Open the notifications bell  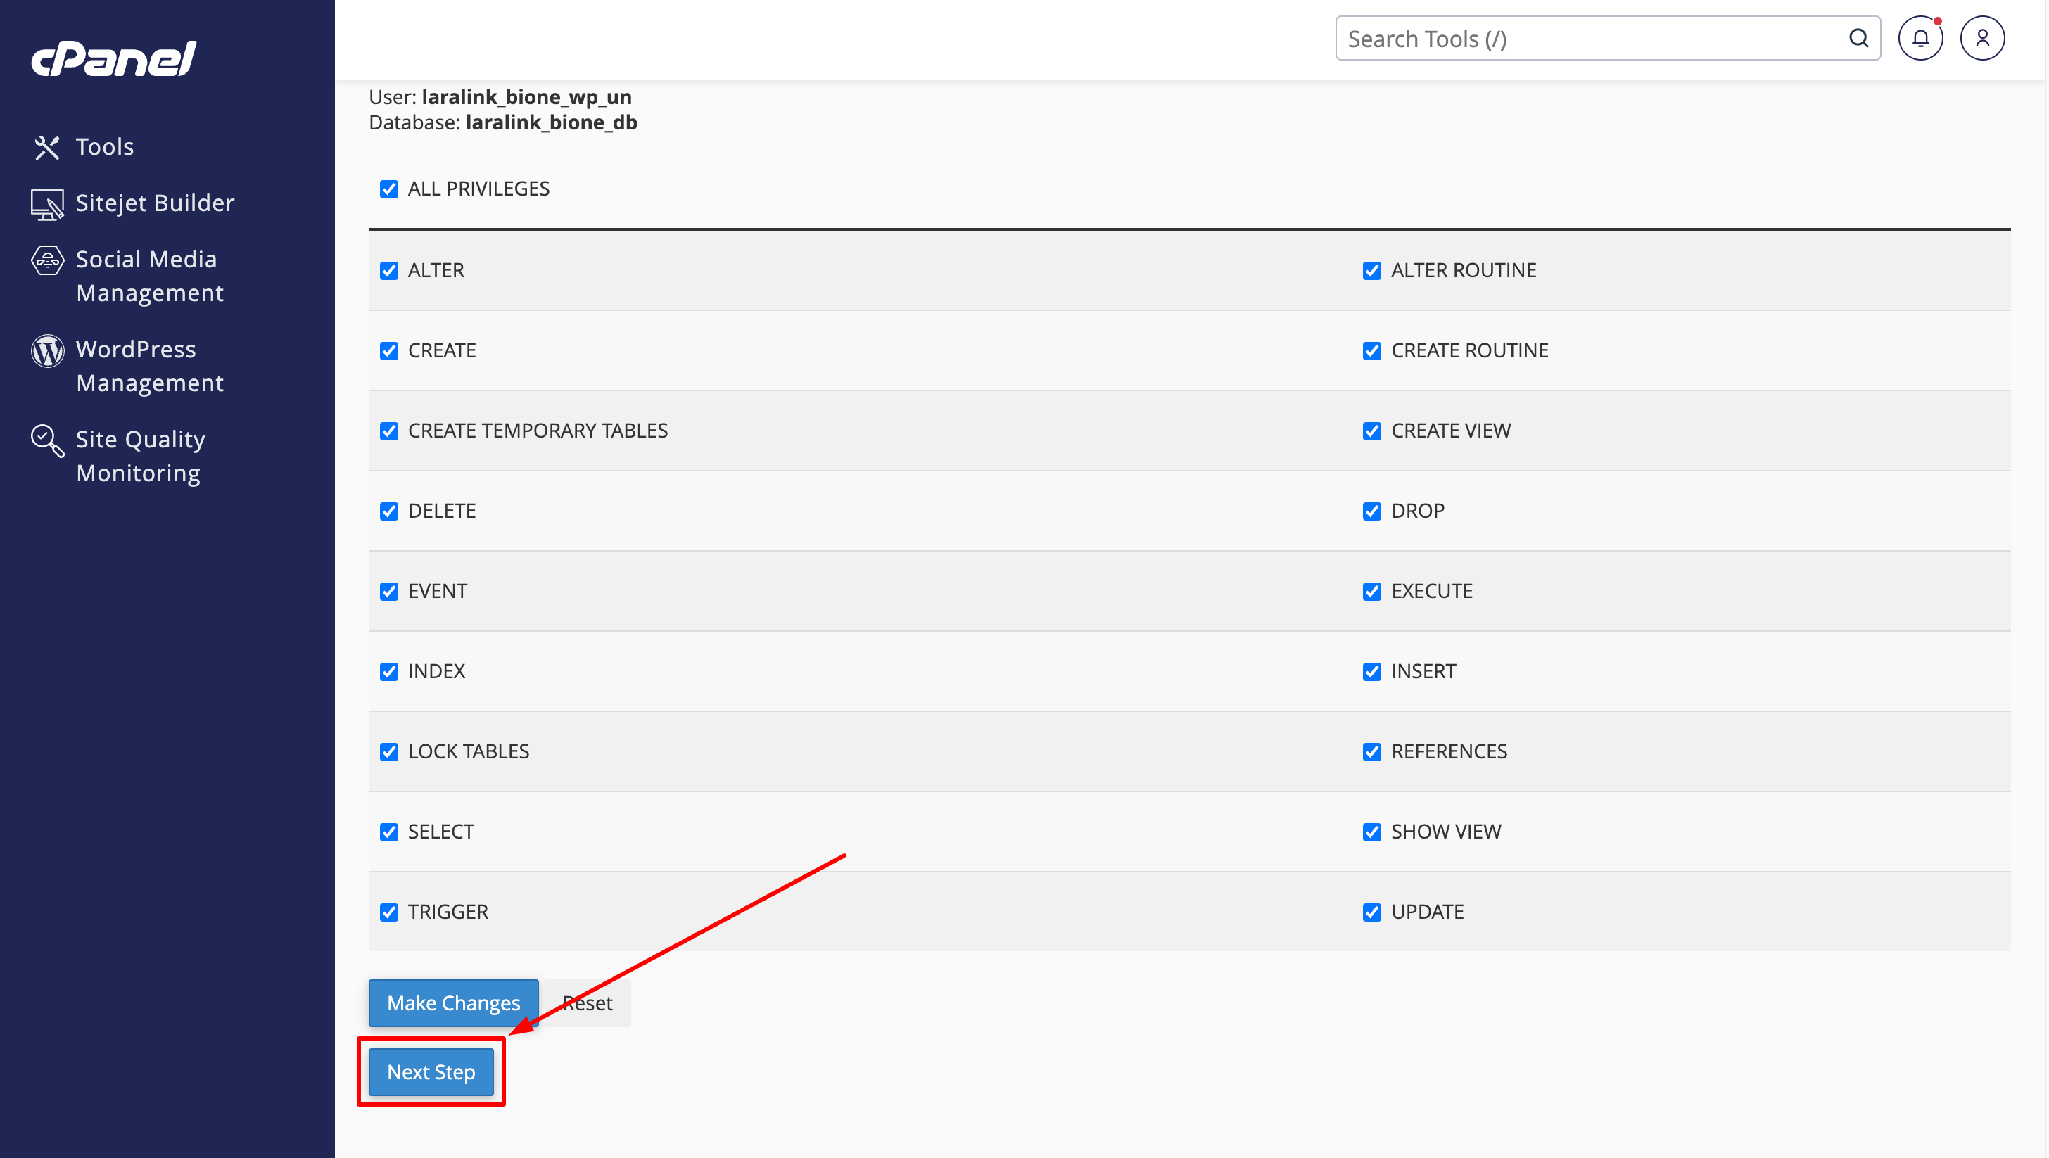[1920, 38]
